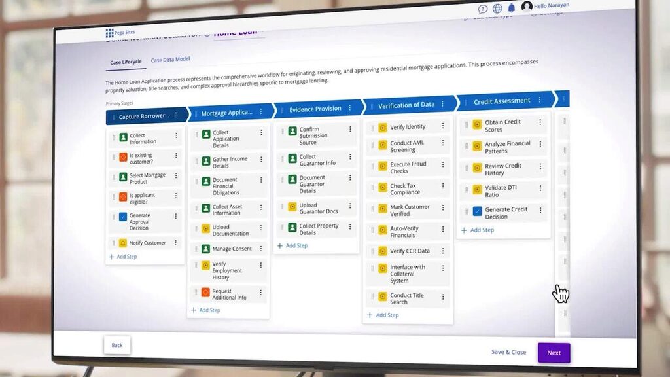The image size is (670, 377).
Task: Open options for Conduct Title Search step
Action: [443, 296]
